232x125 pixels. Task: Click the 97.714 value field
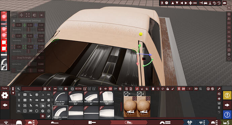(78, 89)
